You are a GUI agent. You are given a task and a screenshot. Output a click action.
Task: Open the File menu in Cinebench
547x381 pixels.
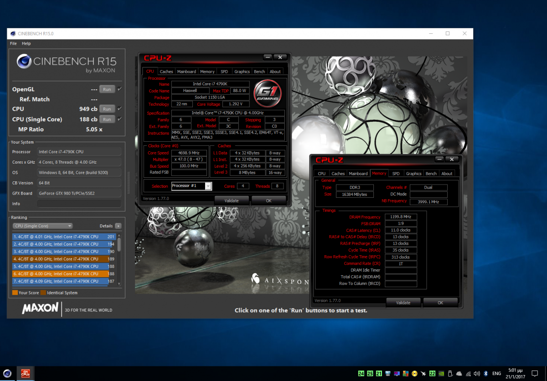click(x=13, y=44)
